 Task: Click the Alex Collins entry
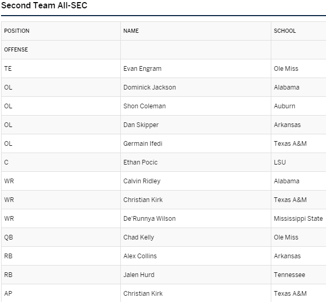click(140, 256)
